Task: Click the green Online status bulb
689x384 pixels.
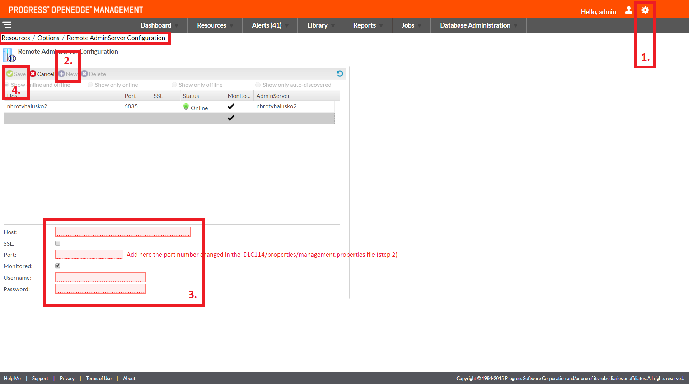Action: click(186, 106)
